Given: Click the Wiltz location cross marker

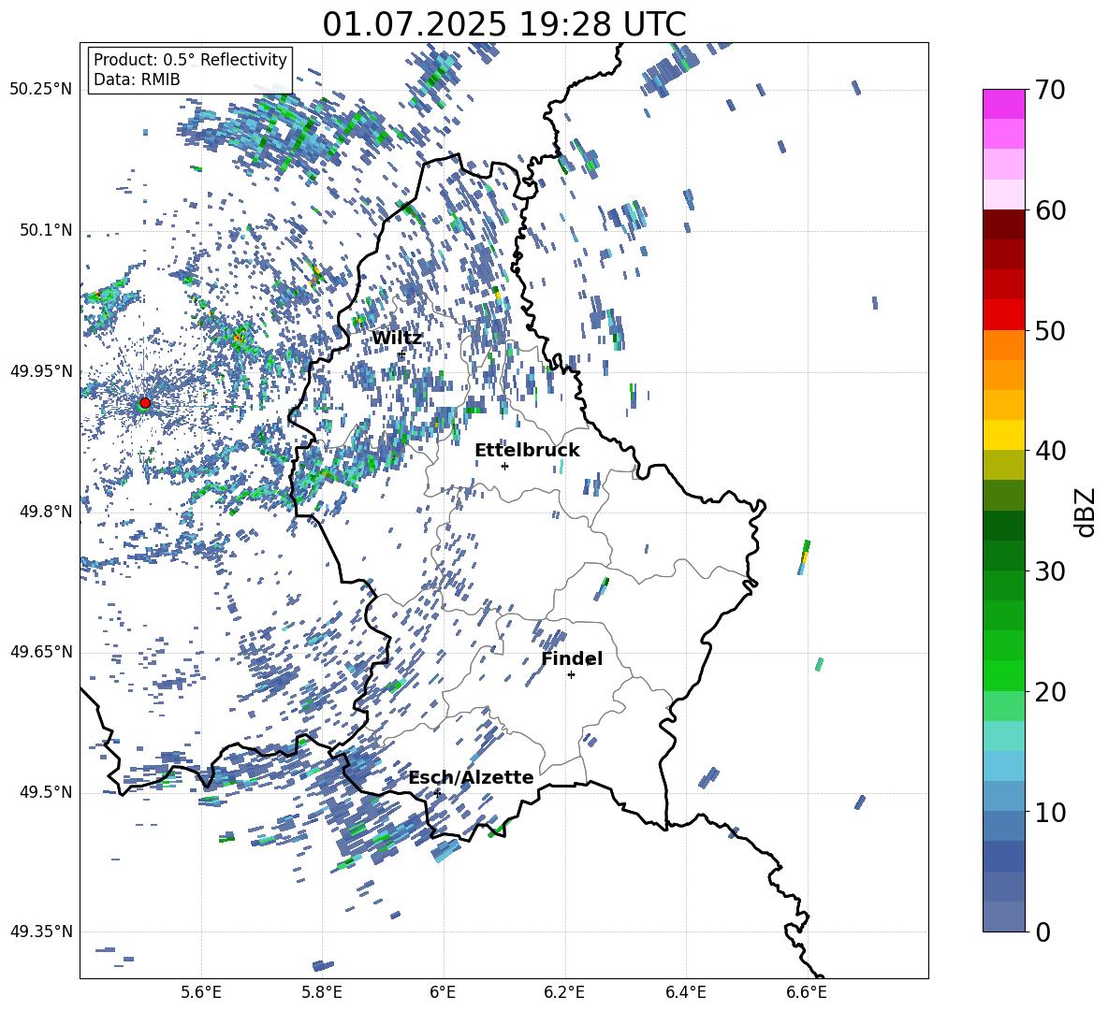Looking at the screenshot, I should [x=401, y=354].
